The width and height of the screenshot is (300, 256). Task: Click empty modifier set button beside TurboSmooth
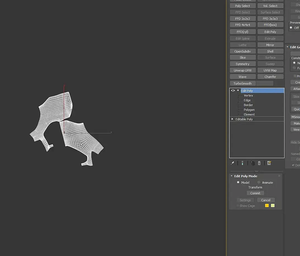pyautogui.click(x=265, y=83)
